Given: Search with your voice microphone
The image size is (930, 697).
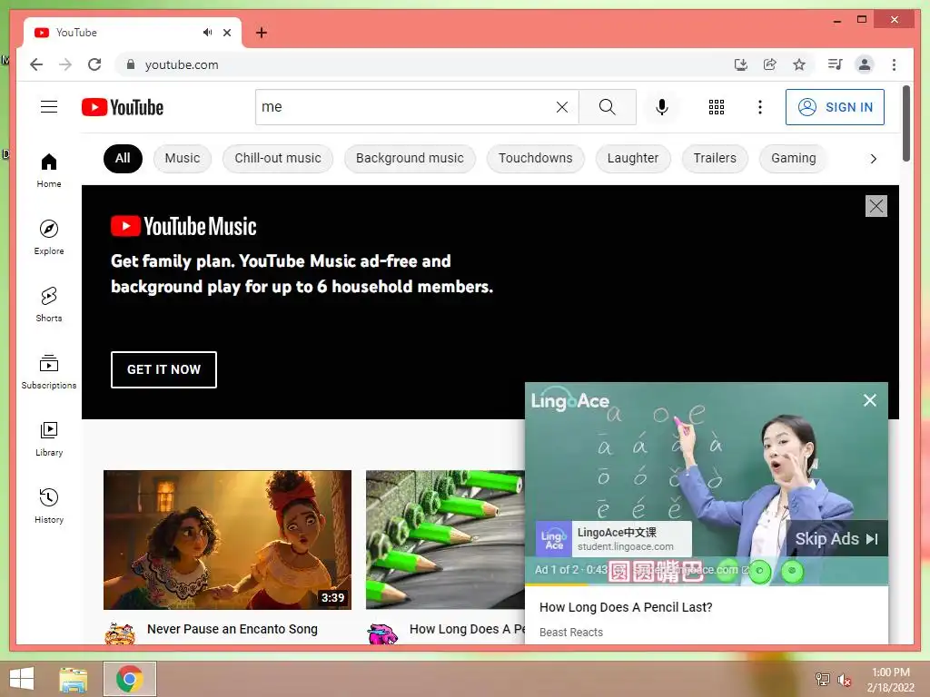Looking at the screenshot, I should [x=662, y=107].
